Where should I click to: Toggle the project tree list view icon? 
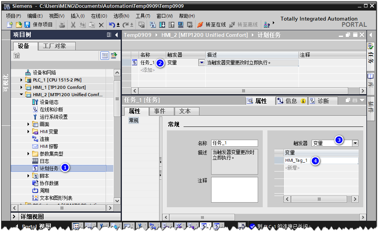[x=105, y=55]
